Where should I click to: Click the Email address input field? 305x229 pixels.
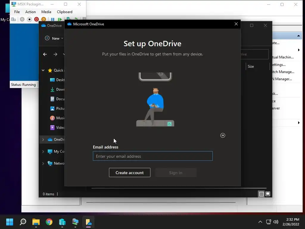pos(153,156)
